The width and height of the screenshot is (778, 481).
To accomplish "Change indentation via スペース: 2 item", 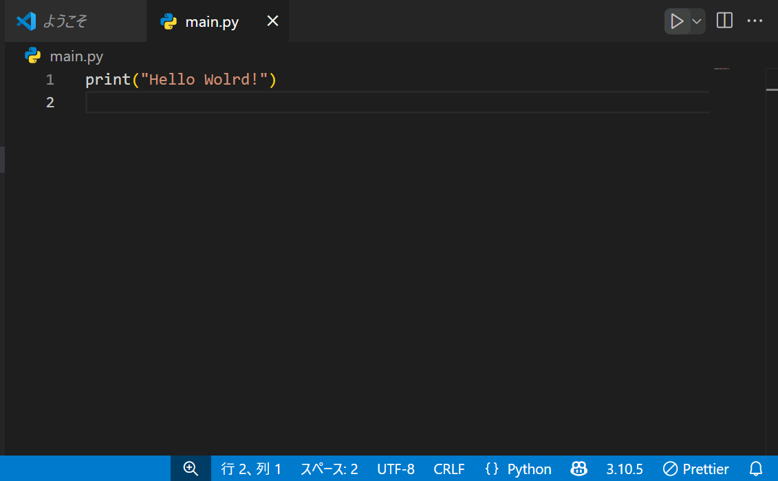I will click(330, 469).
